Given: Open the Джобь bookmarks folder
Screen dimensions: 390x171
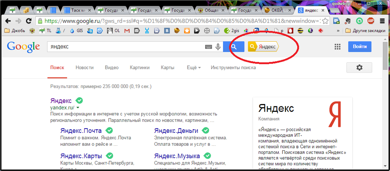Looking at the screenshot, I should click(x=14, y=31).
